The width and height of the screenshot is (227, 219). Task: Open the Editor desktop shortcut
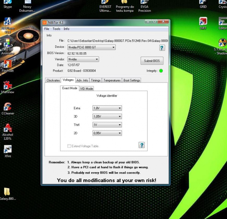(x=223, y=23)
